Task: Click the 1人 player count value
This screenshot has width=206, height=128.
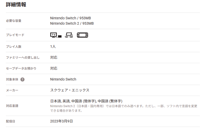Action: point(53,46)
